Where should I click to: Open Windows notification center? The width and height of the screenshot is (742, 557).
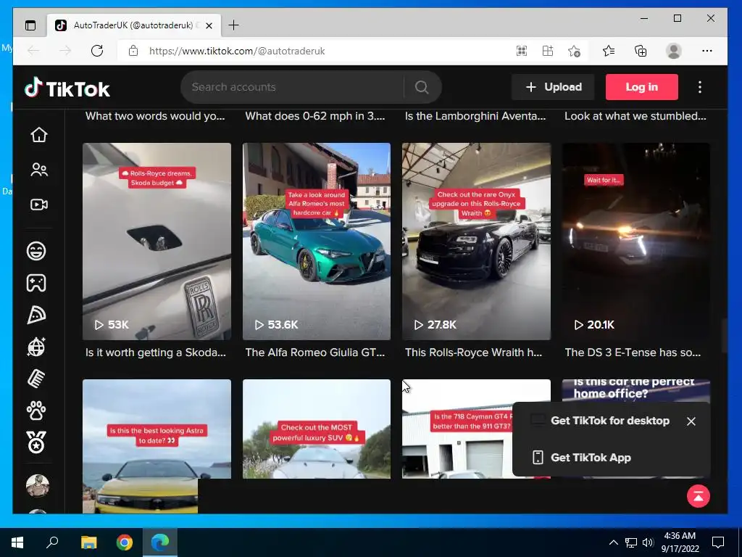(718, 542)
